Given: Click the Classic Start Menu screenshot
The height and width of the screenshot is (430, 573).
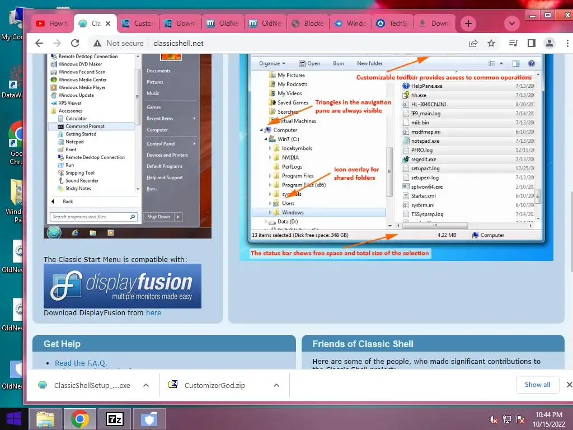Looking at the screenshot, I should 128,146.
